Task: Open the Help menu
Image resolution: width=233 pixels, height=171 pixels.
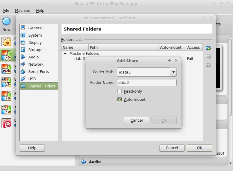Action: tap(40, 11)
